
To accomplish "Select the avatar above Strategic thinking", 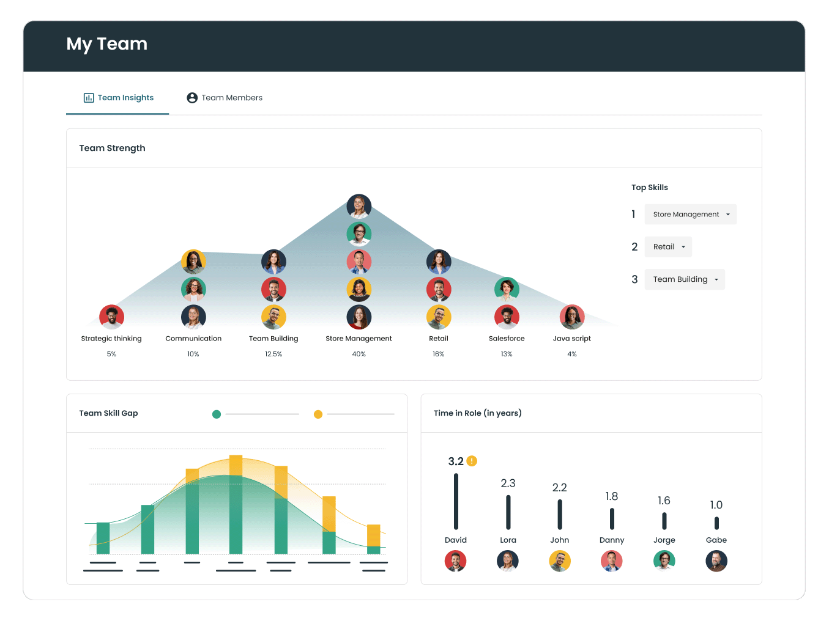I will coord(111,317).
